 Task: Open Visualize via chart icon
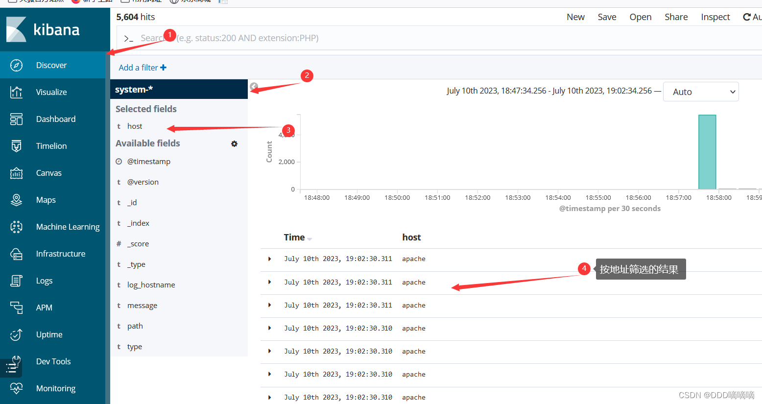tap(16, 92)
